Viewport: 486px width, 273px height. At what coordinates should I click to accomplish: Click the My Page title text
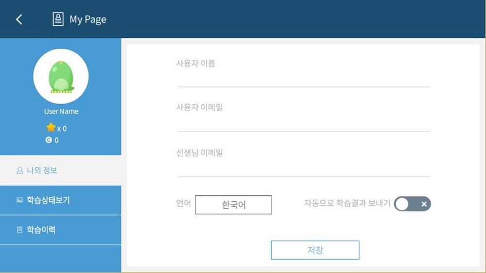coord(87,19)
